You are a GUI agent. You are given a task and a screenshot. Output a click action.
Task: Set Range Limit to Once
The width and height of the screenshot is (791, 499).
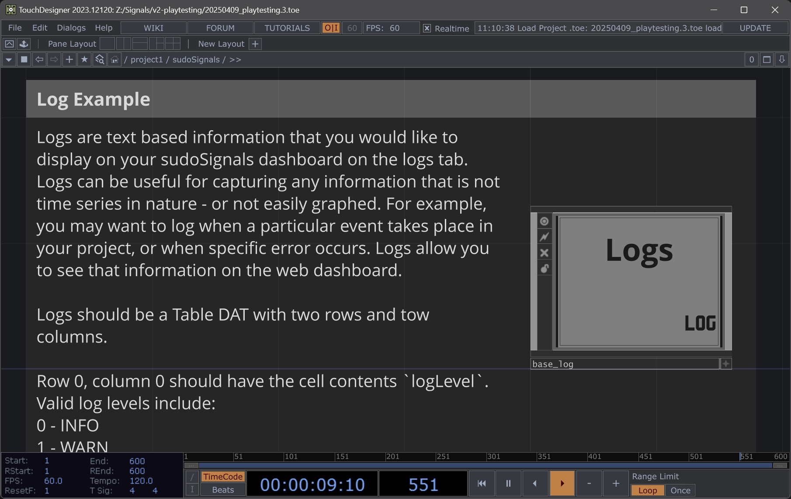(680, 490)
